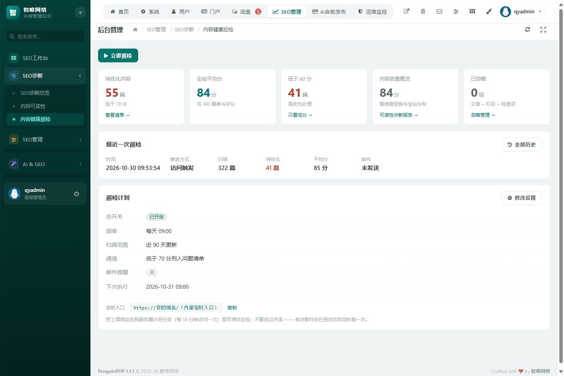Open the 首页 top menu
The image size is (564, 376).
tap(119, 12)
